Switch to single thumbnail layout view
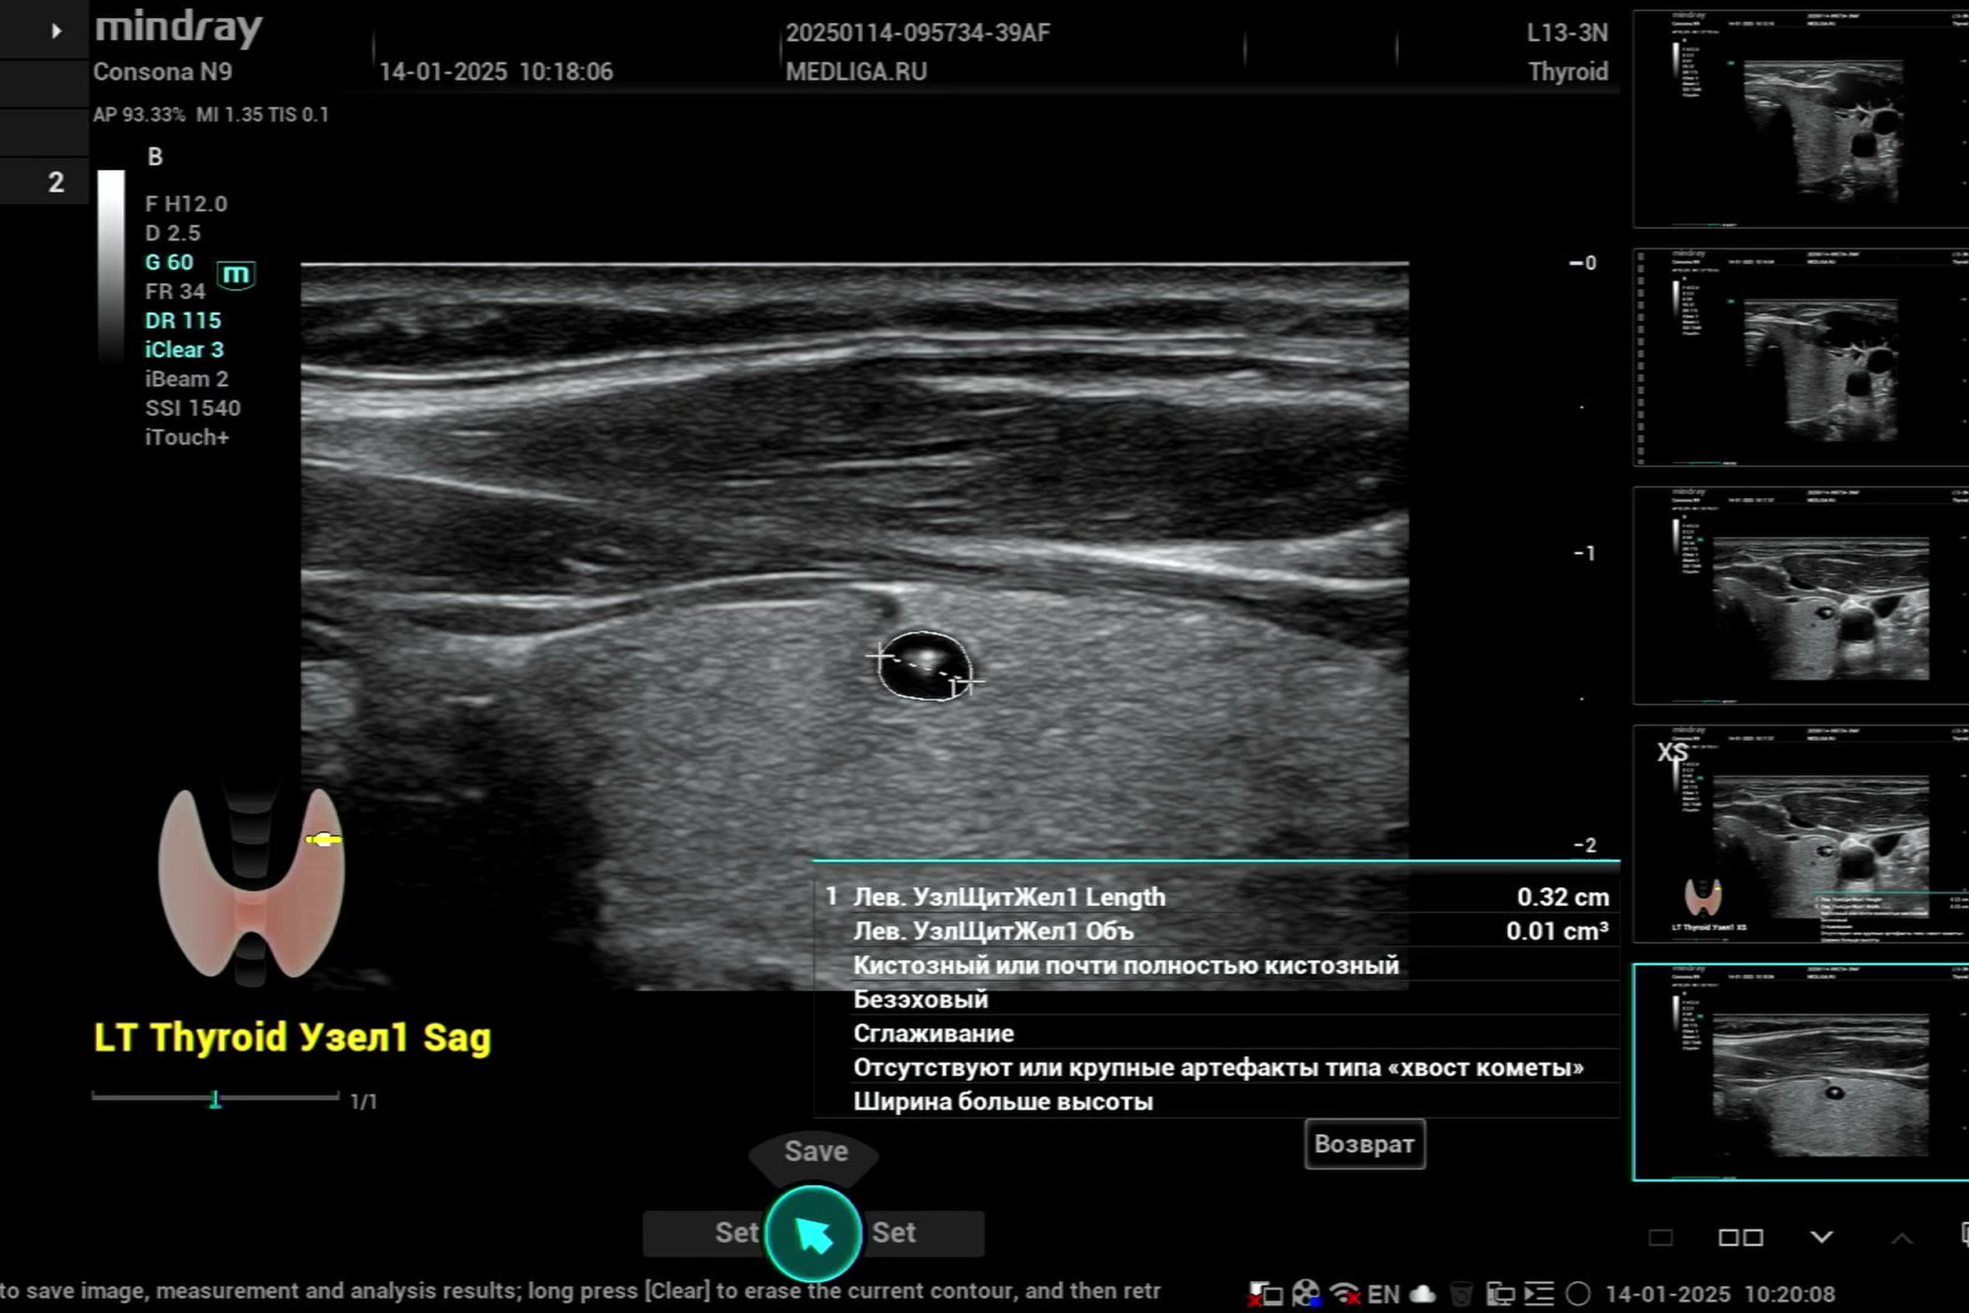This screenshot has height=1313, width=1969. [x=1661, y=1238]
